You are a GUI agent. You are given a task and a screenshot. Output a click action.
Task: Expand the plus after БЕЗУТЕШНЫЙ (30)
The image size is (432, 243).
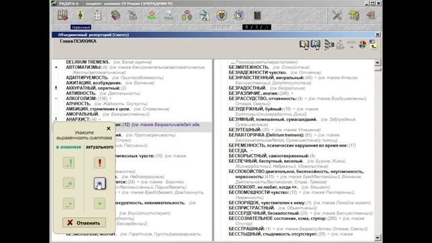[x=272, y=130]
